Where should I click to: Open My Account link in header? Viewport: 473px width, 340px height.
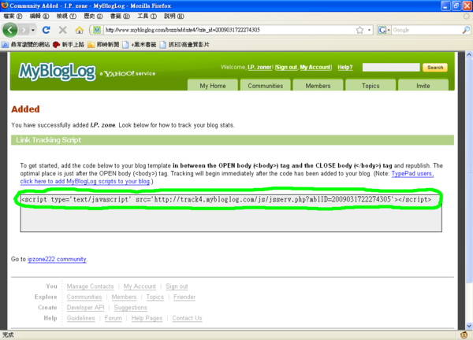point(315,67)
